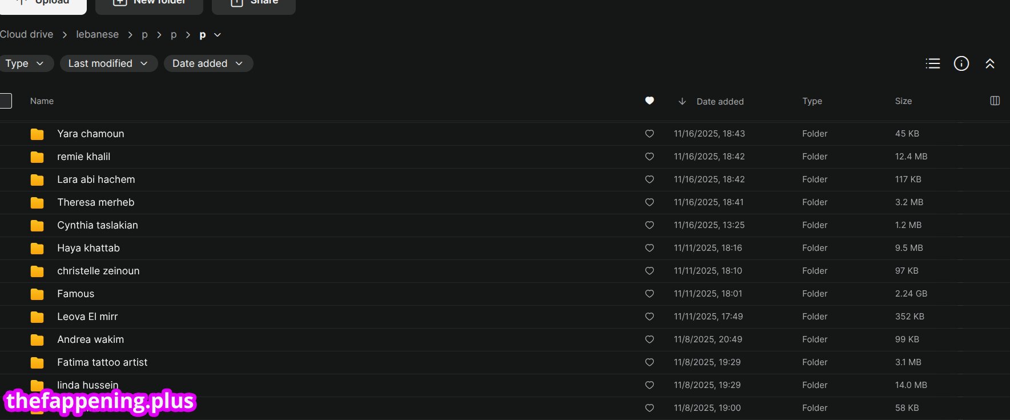Go to the lebanese breadcrumb folder
This screenshot has height=420, width=1010.
tap(98, 34)
